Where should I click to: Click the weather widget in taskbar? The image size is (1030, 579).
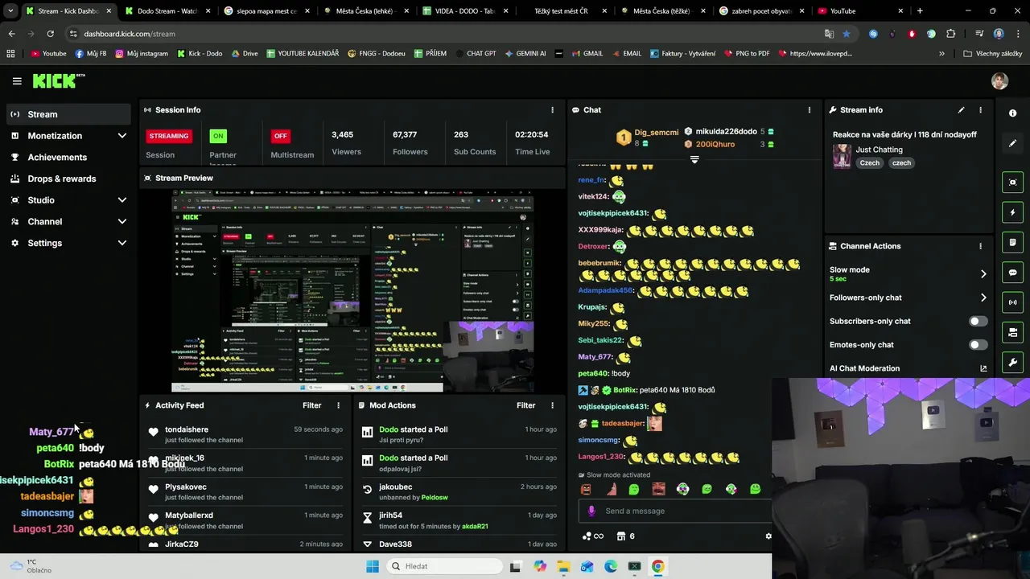pyautogui.click(x=31, y=566)
